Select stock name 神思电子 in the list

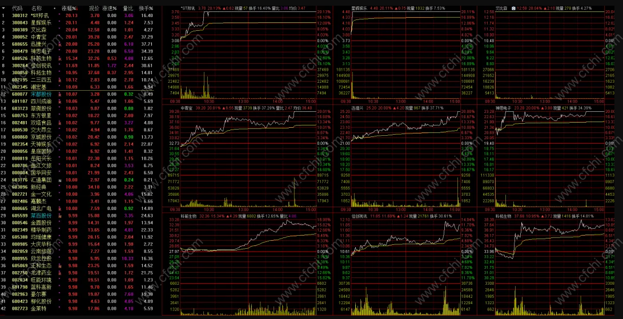(x=41, y=51)
